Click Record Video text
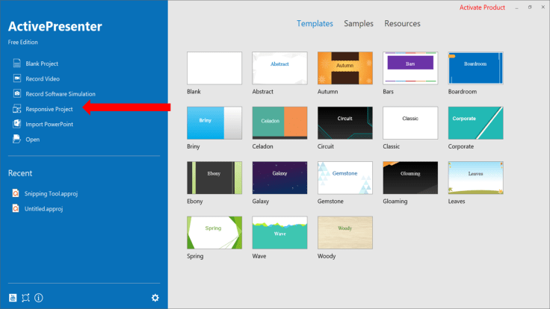Screen dimensions: 550x309 coord(43,79)
